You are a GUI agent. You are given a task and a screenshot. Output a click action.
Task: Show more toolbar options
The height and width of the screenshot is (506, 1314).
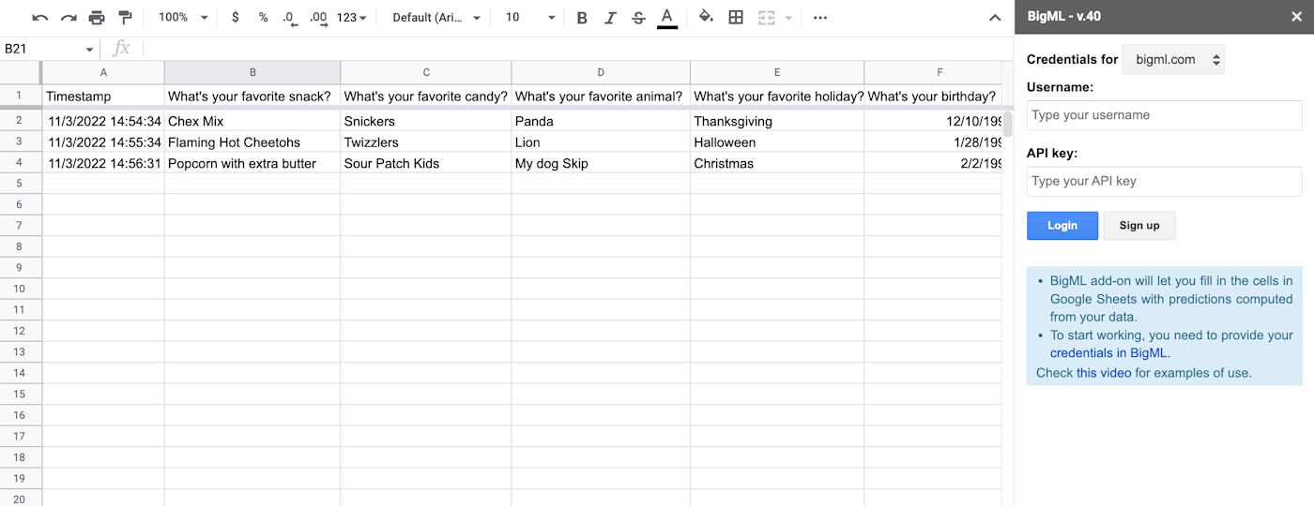[820, 18]
